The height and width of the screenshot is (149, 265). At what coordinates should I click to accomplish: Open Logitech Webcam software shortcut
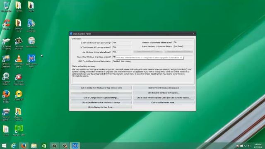point(6,79)
